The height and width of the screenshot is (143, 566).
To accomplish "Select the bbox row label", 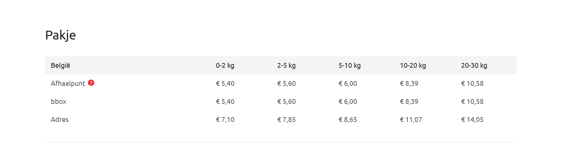I will pos(58,101).
